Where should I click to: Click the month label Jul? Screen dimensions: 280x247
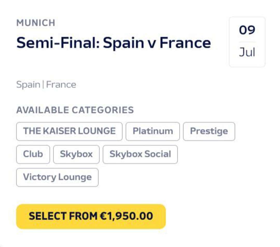tap(247, 53)
